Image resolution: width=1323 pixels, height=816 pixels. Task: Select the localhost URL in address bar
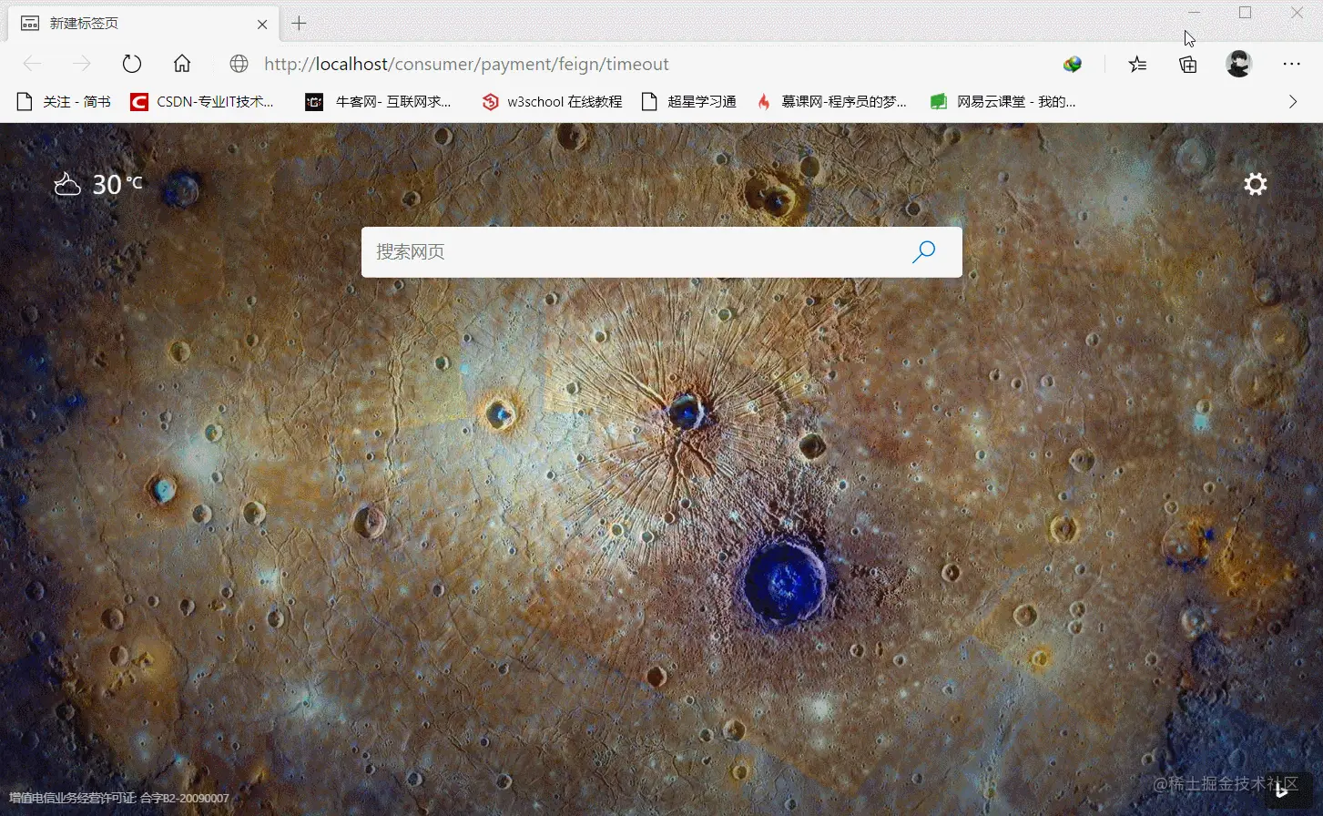(466, 64)
